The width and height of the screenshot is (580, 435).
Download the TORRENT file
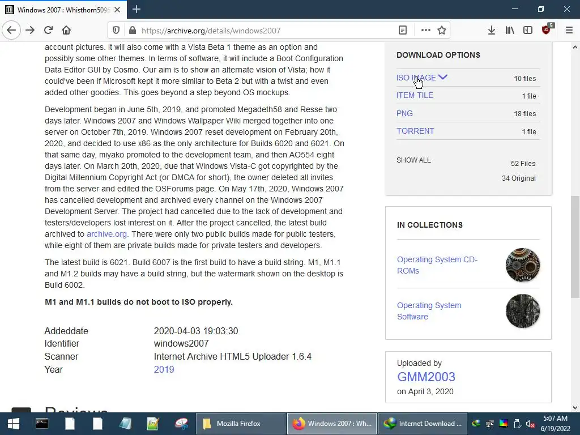click(415, 131)
